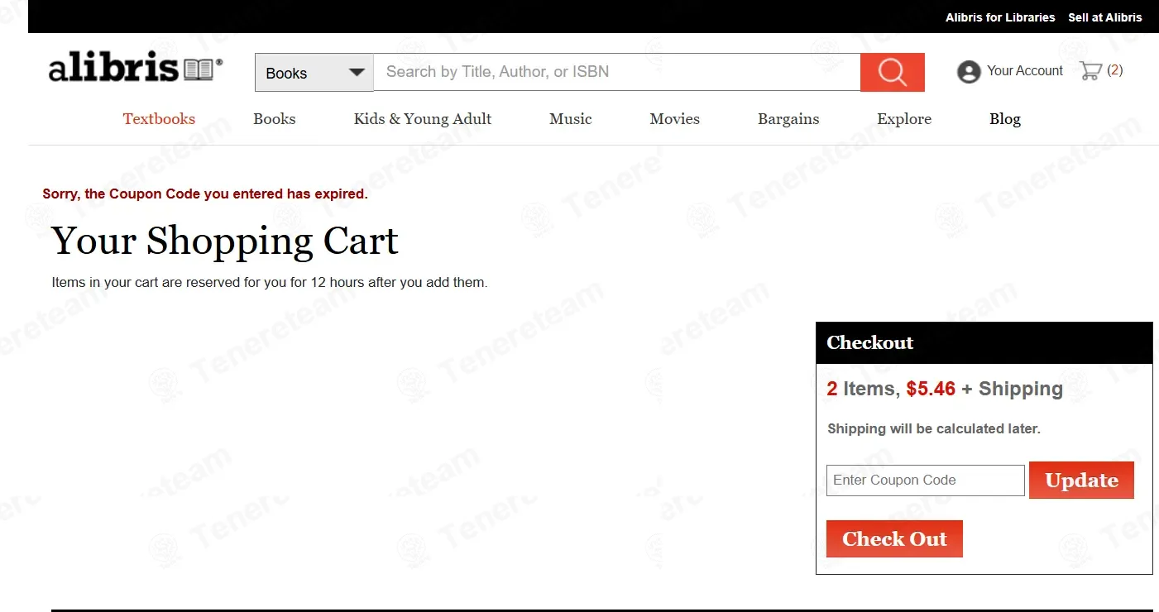Open the Books navigation menu
The width and height of the screenshot is (1159, 612).
(275, 119)
